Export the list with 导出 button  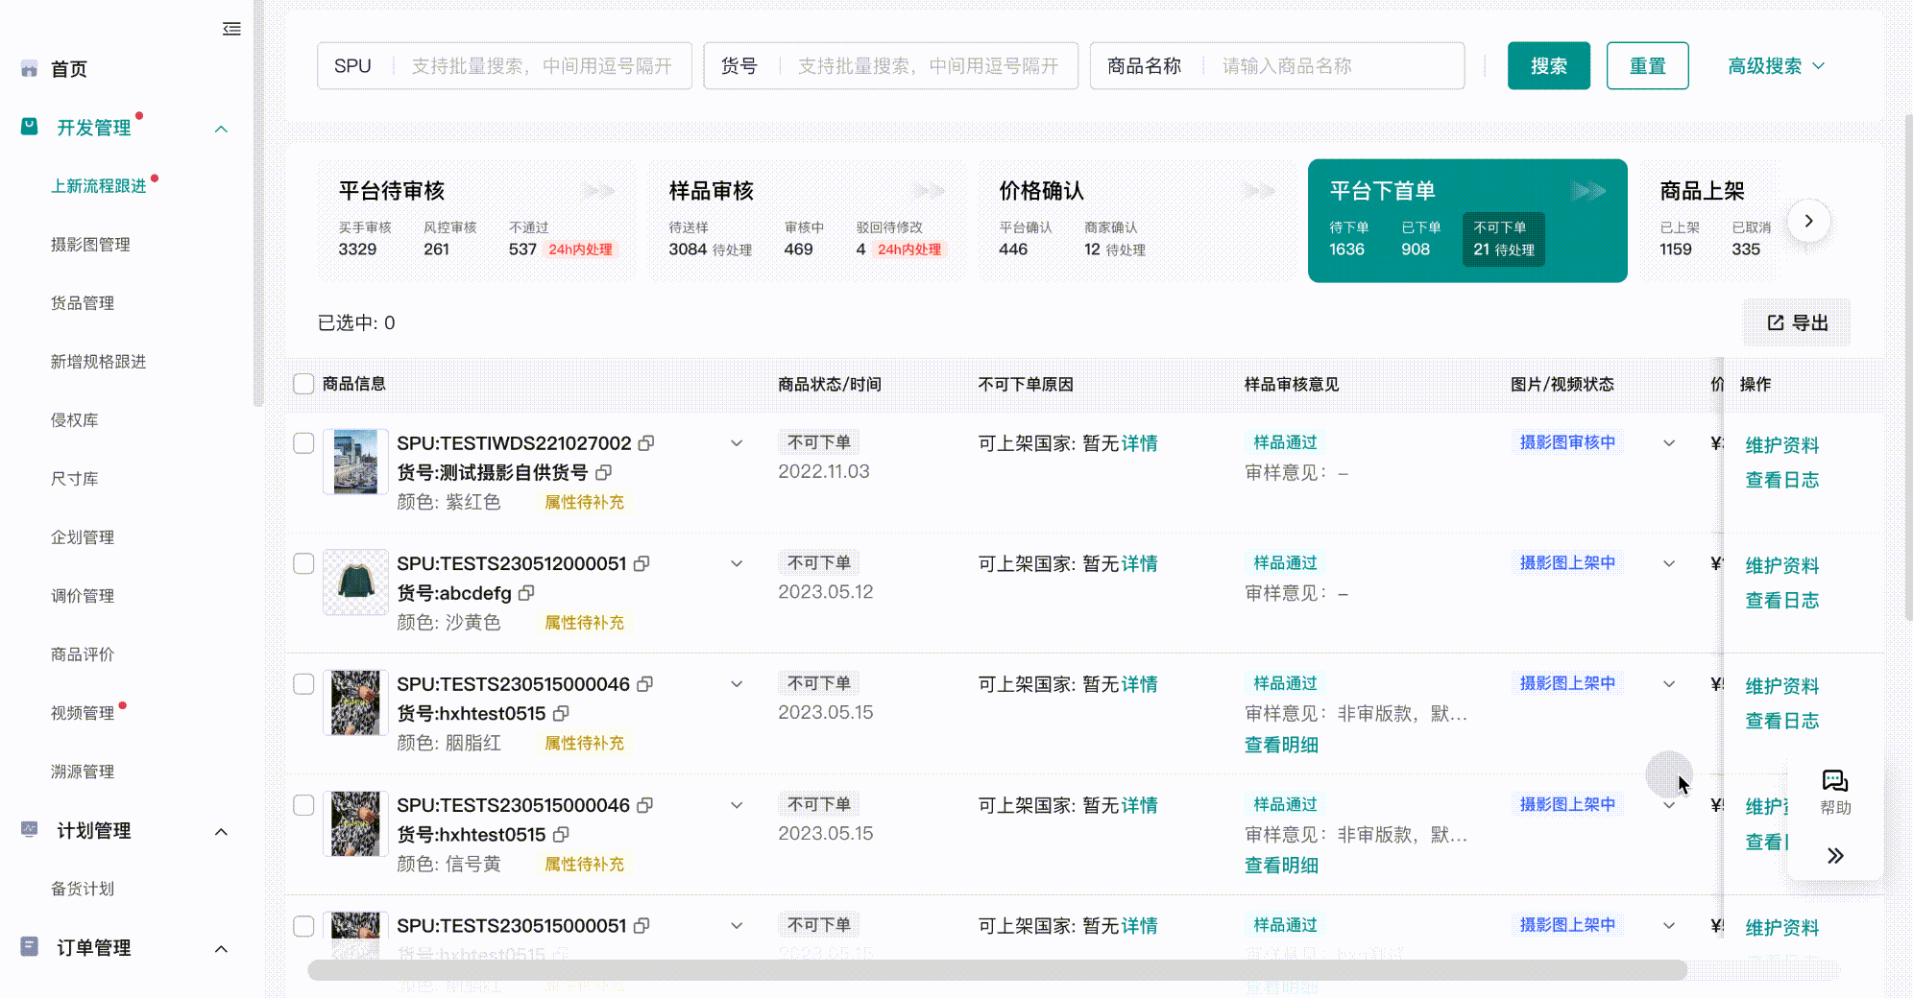pyautogui.click(x=1797, y=323)
